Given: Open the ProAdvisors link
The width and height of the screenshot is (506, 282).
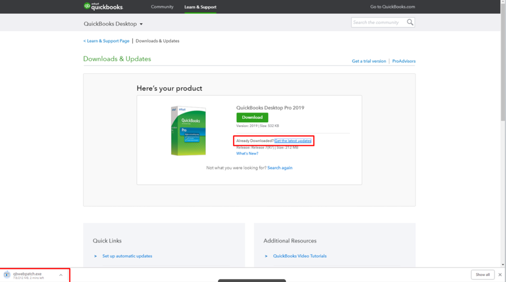Looking at the screenshot, I should [x=404, y=61].
